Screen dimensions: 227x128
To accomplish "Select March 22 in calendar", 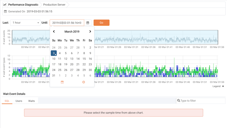I will click(84, 64).
